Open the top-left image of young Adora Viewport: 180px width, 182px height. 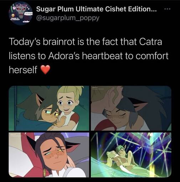pos(49,108)
